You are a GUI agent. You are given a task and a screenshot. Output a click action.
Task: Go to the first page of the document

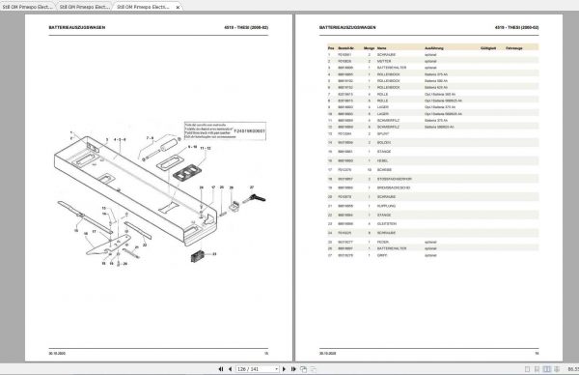pyautogui.click(x=221, y=369)
